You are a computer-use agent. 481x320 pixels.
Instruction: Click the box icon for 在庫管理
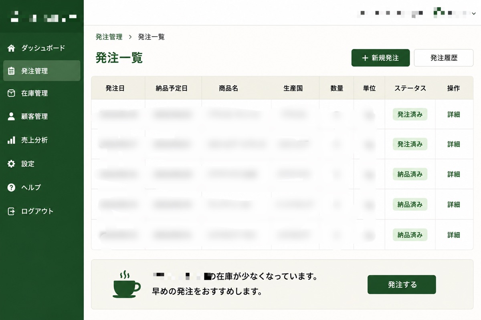tap(11, 93)
